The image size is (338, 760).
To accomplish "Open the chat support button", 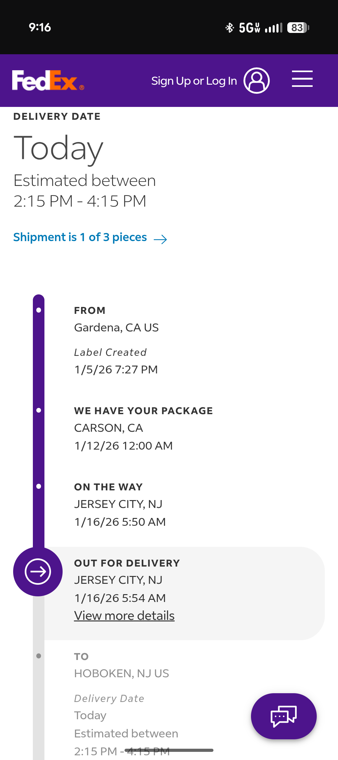I will click(x=284, y=716).
